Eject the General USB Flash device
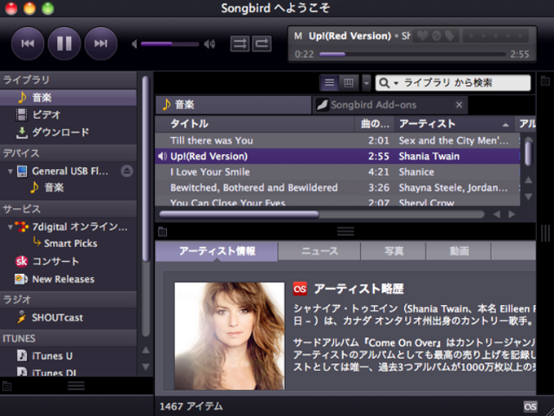This screenshot has width=554, height=416. (x=127, y=171)
